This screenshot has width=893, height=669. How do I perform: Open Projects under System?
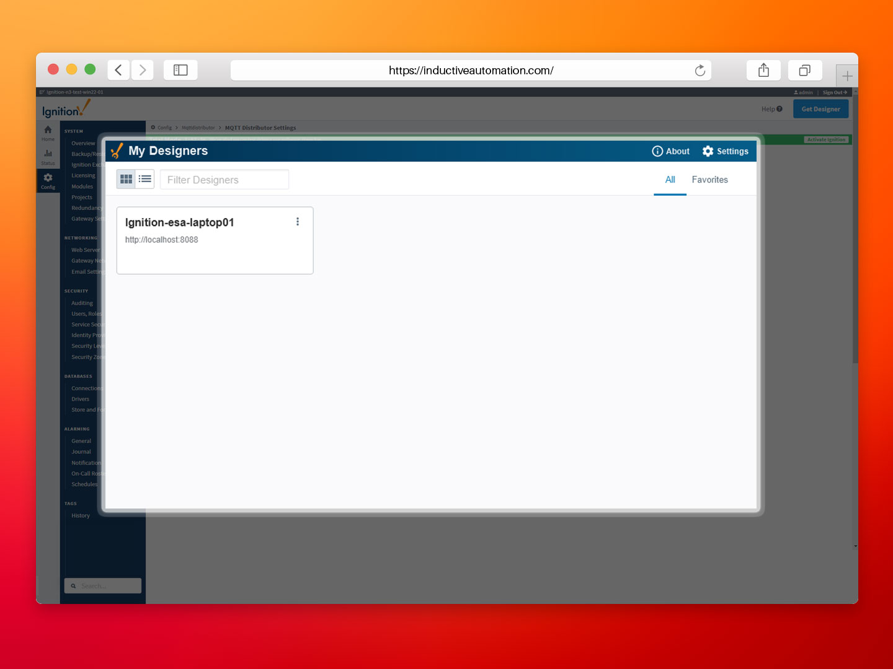pos(81,197)
